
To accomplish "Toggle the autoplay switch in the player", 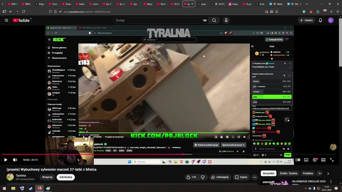I will [298, 160].
